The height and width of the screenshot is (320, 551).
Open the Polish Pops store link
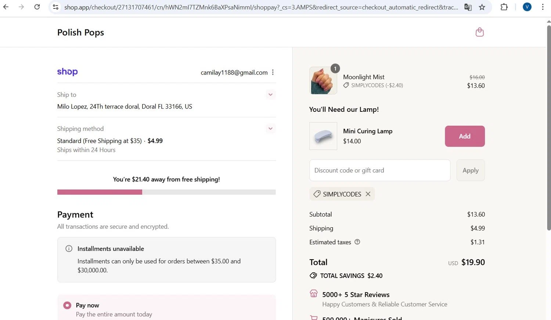pyautogui.click(x=80, y=32)
